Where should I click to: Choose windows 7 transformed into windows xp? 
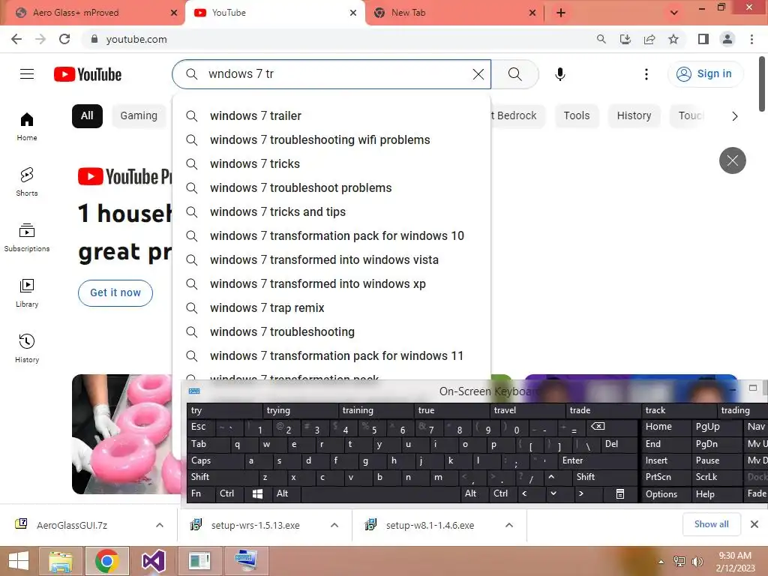click(331, 284)
